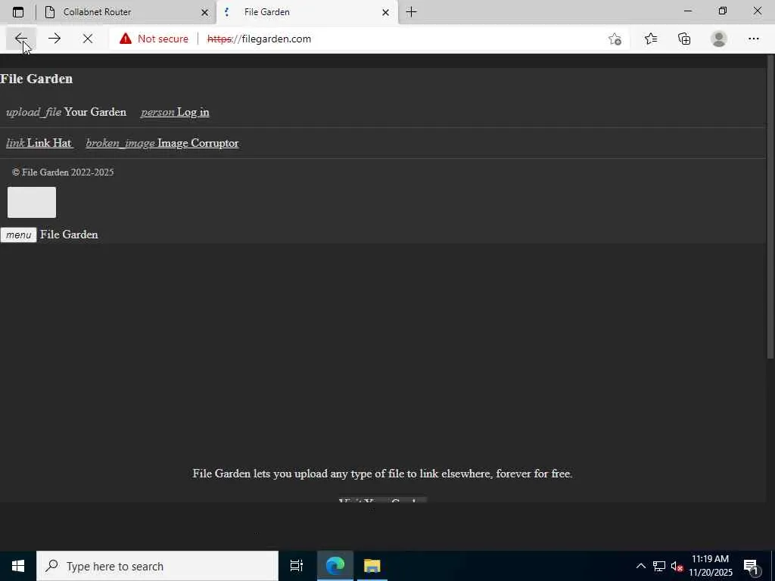Image resolution: width=775 pixels, height=581 pixels.
Task: Click the page vertical scrollbar thumb
Action: pyautogui.click(x=770, y=207)
